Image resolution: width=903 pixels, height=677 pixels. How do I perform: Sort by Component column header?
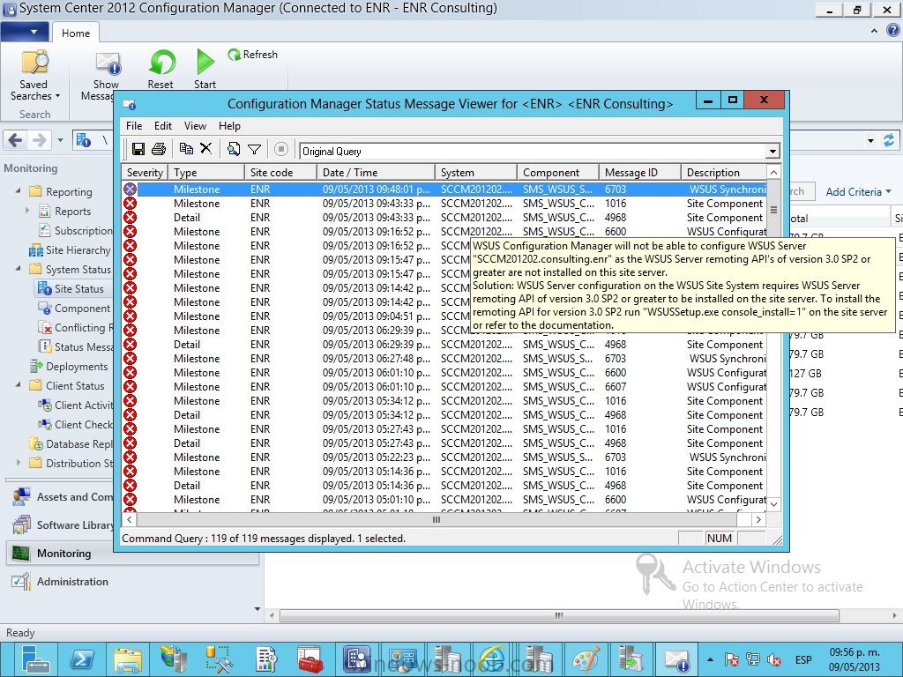557,172
